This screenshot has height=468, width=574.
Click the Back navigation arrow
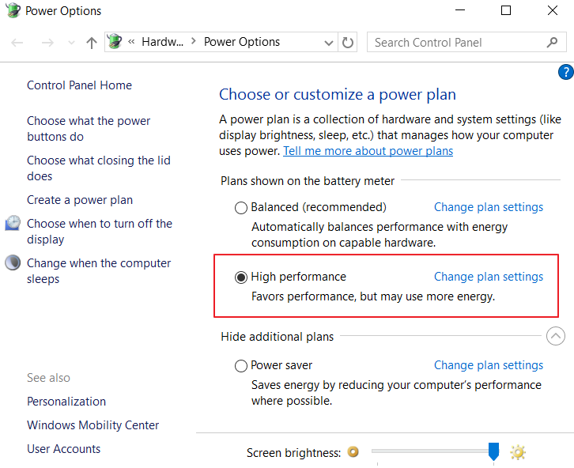tap(17, 43)
